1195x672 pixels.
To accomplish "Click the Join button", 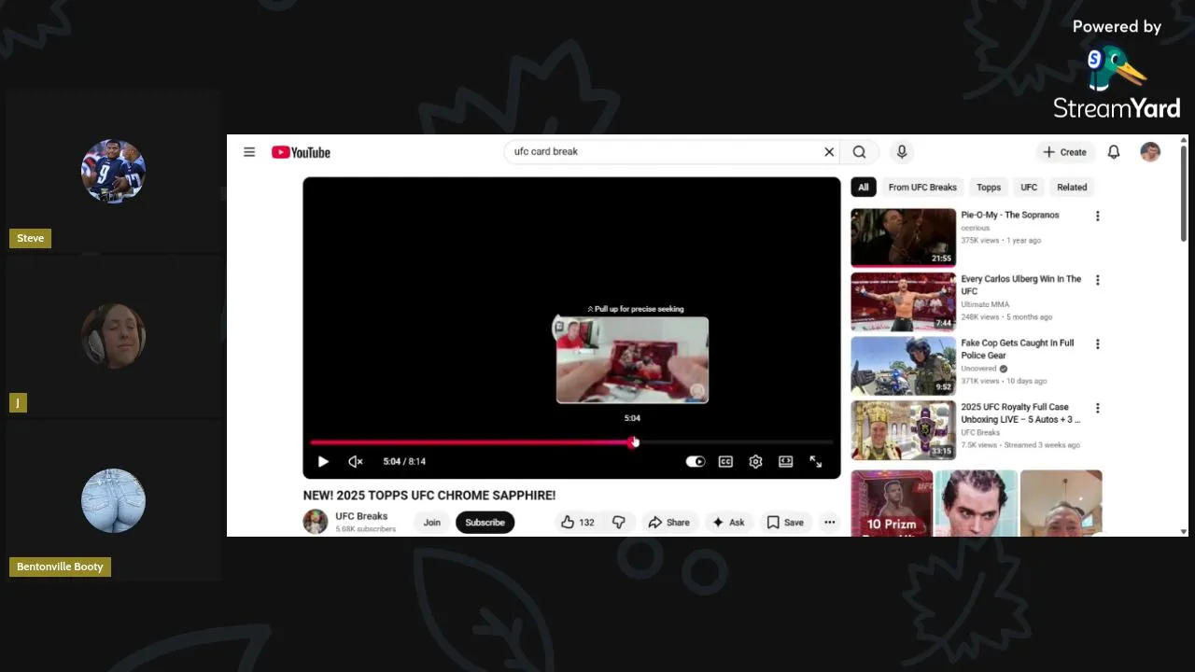I will tap(431, 523).
